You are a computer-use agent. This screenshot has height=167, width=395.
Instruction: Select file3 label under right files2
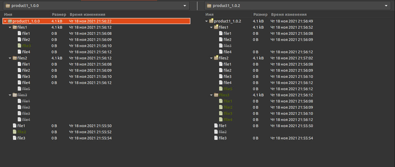[227, 77]
